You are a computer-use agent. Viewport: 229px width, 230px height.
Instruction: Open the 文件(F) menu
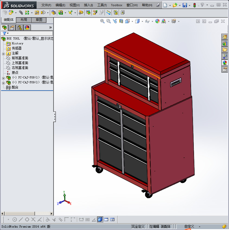pos(46,5)
